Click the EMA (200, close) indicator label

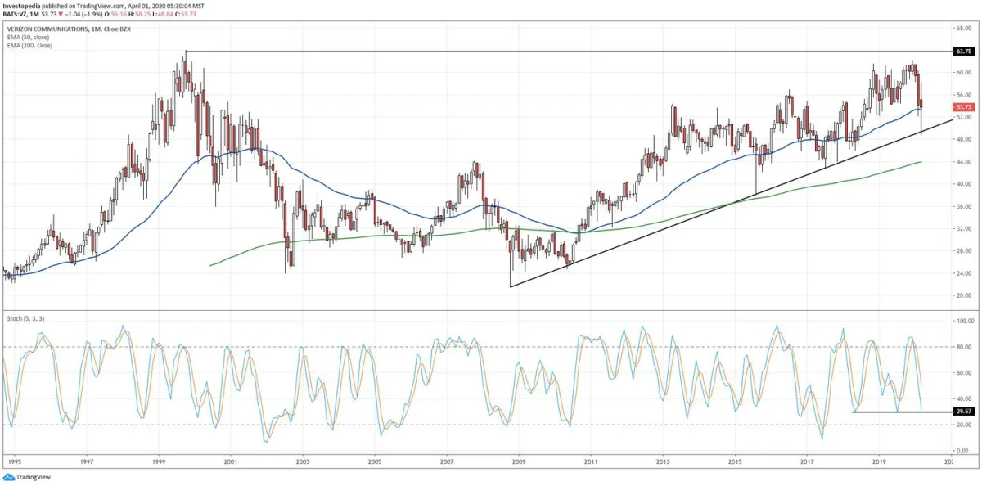pos(29,46)
